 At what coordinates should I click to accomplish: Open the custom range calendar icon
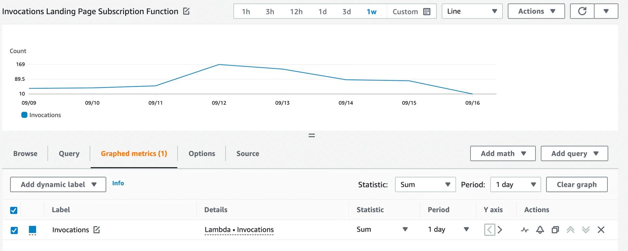pyautogui.click(x=427, y=12)
